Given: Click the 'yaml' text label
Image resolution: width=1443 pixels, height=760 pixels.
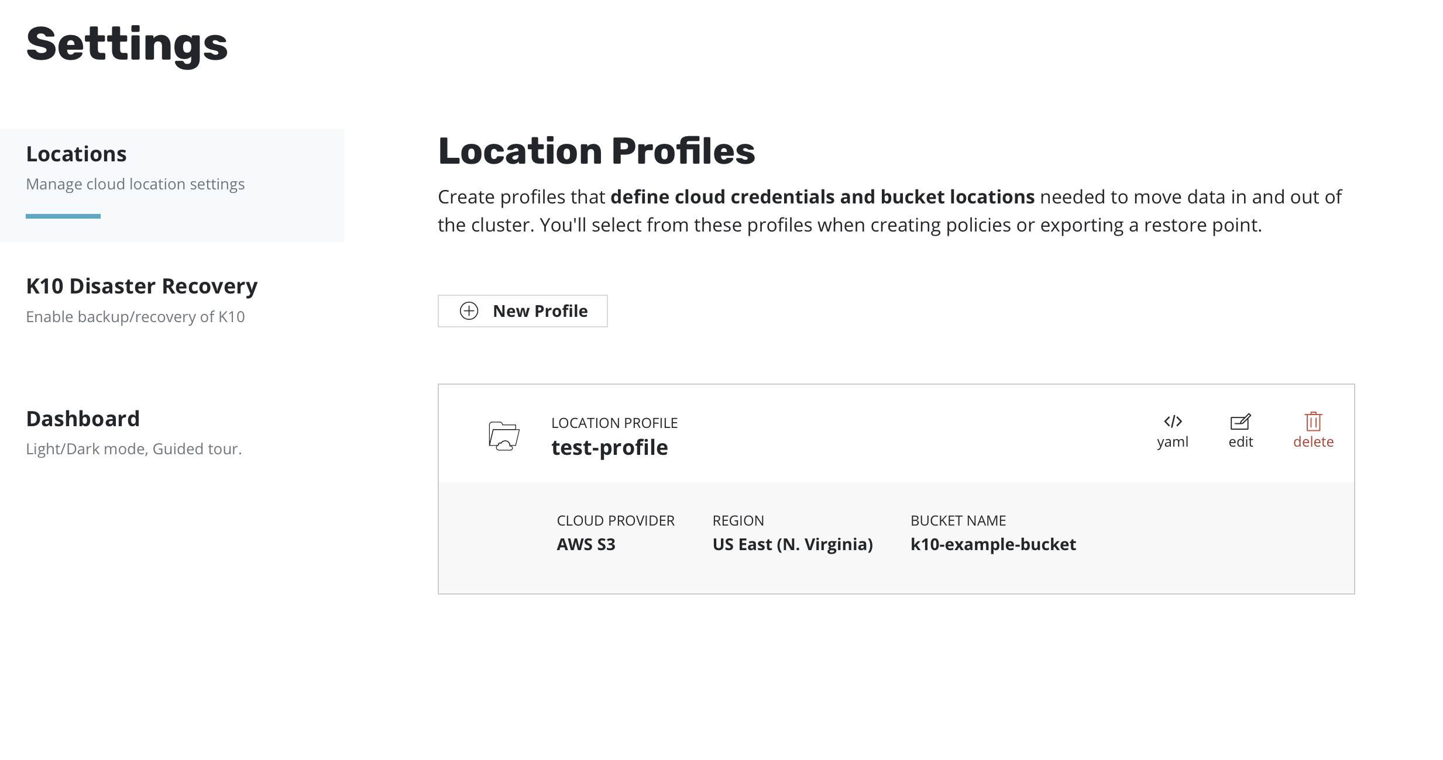Looking at the screenshot, I should tap(1173, 442).
